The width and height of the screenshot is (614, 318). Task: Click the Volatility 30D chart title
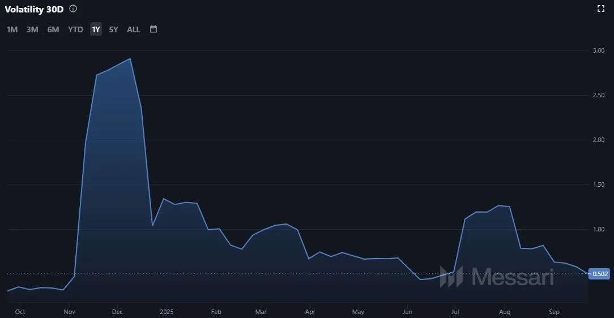34,9
